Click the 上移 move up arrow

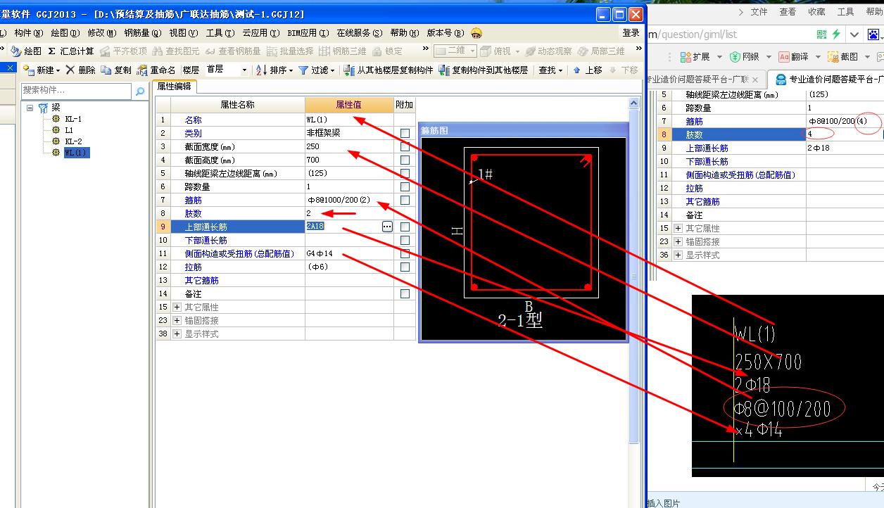point(587,70)
